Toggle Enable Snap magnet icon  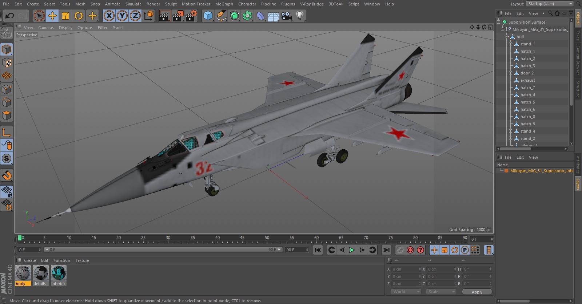pos(7,175)
